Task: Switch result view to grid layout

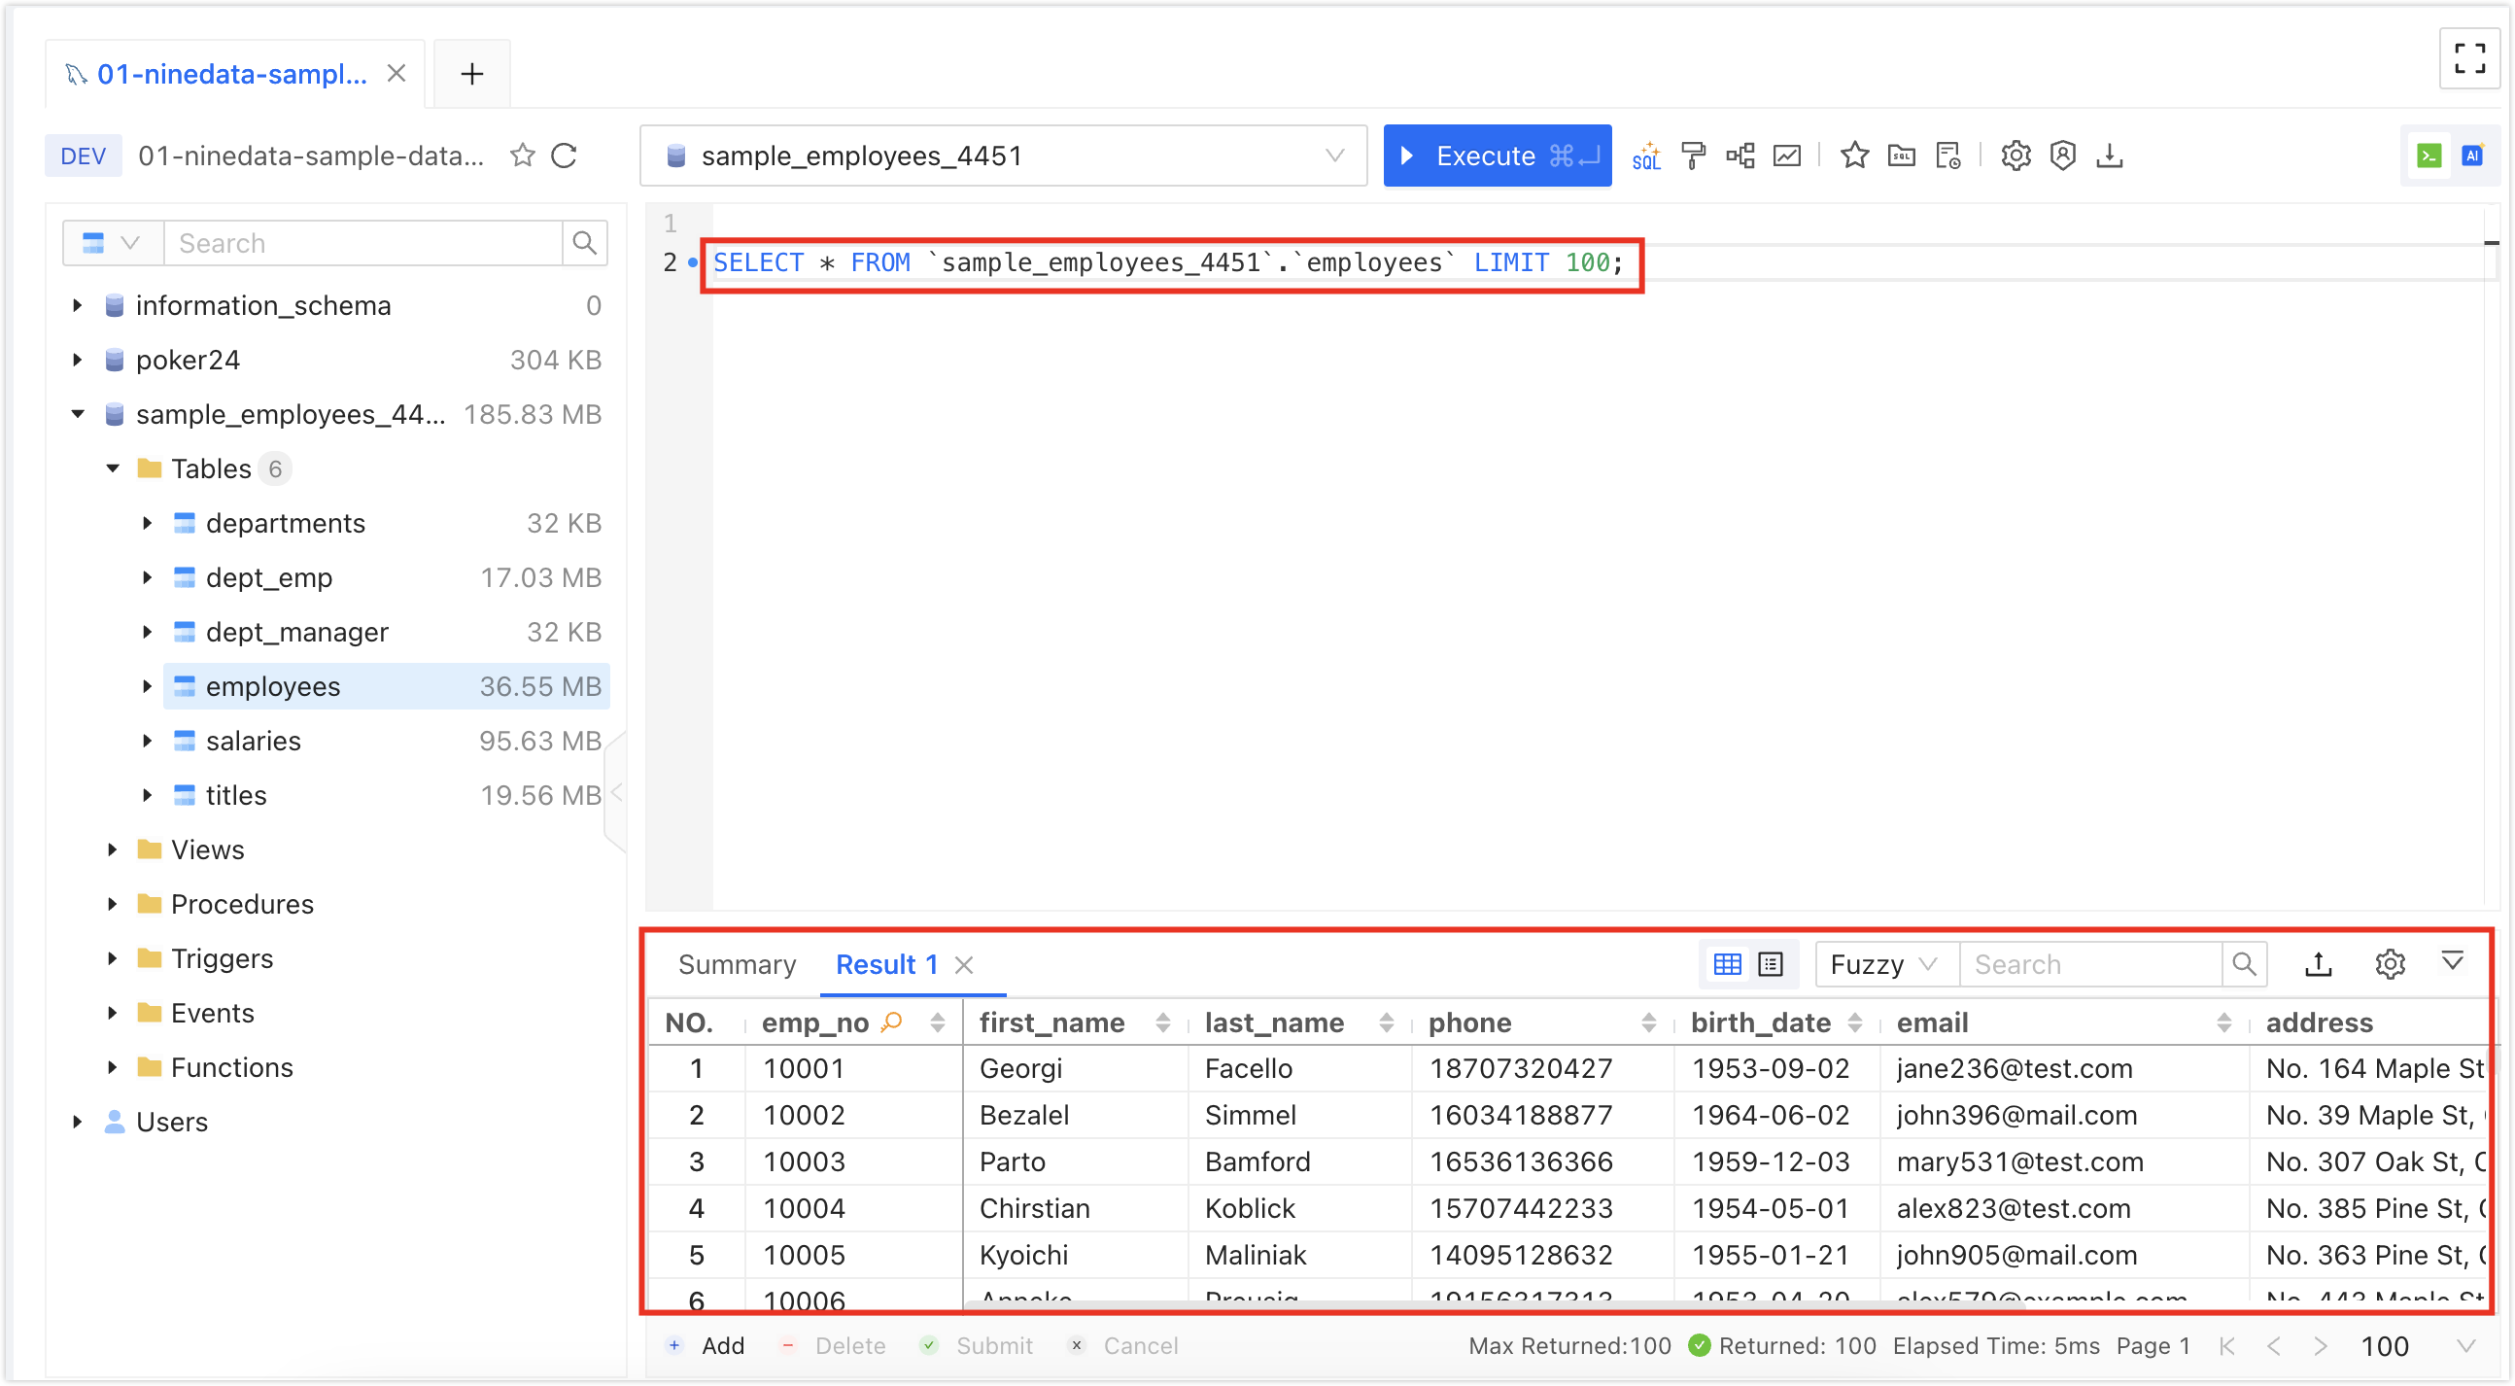Action: coord(1726,964)
